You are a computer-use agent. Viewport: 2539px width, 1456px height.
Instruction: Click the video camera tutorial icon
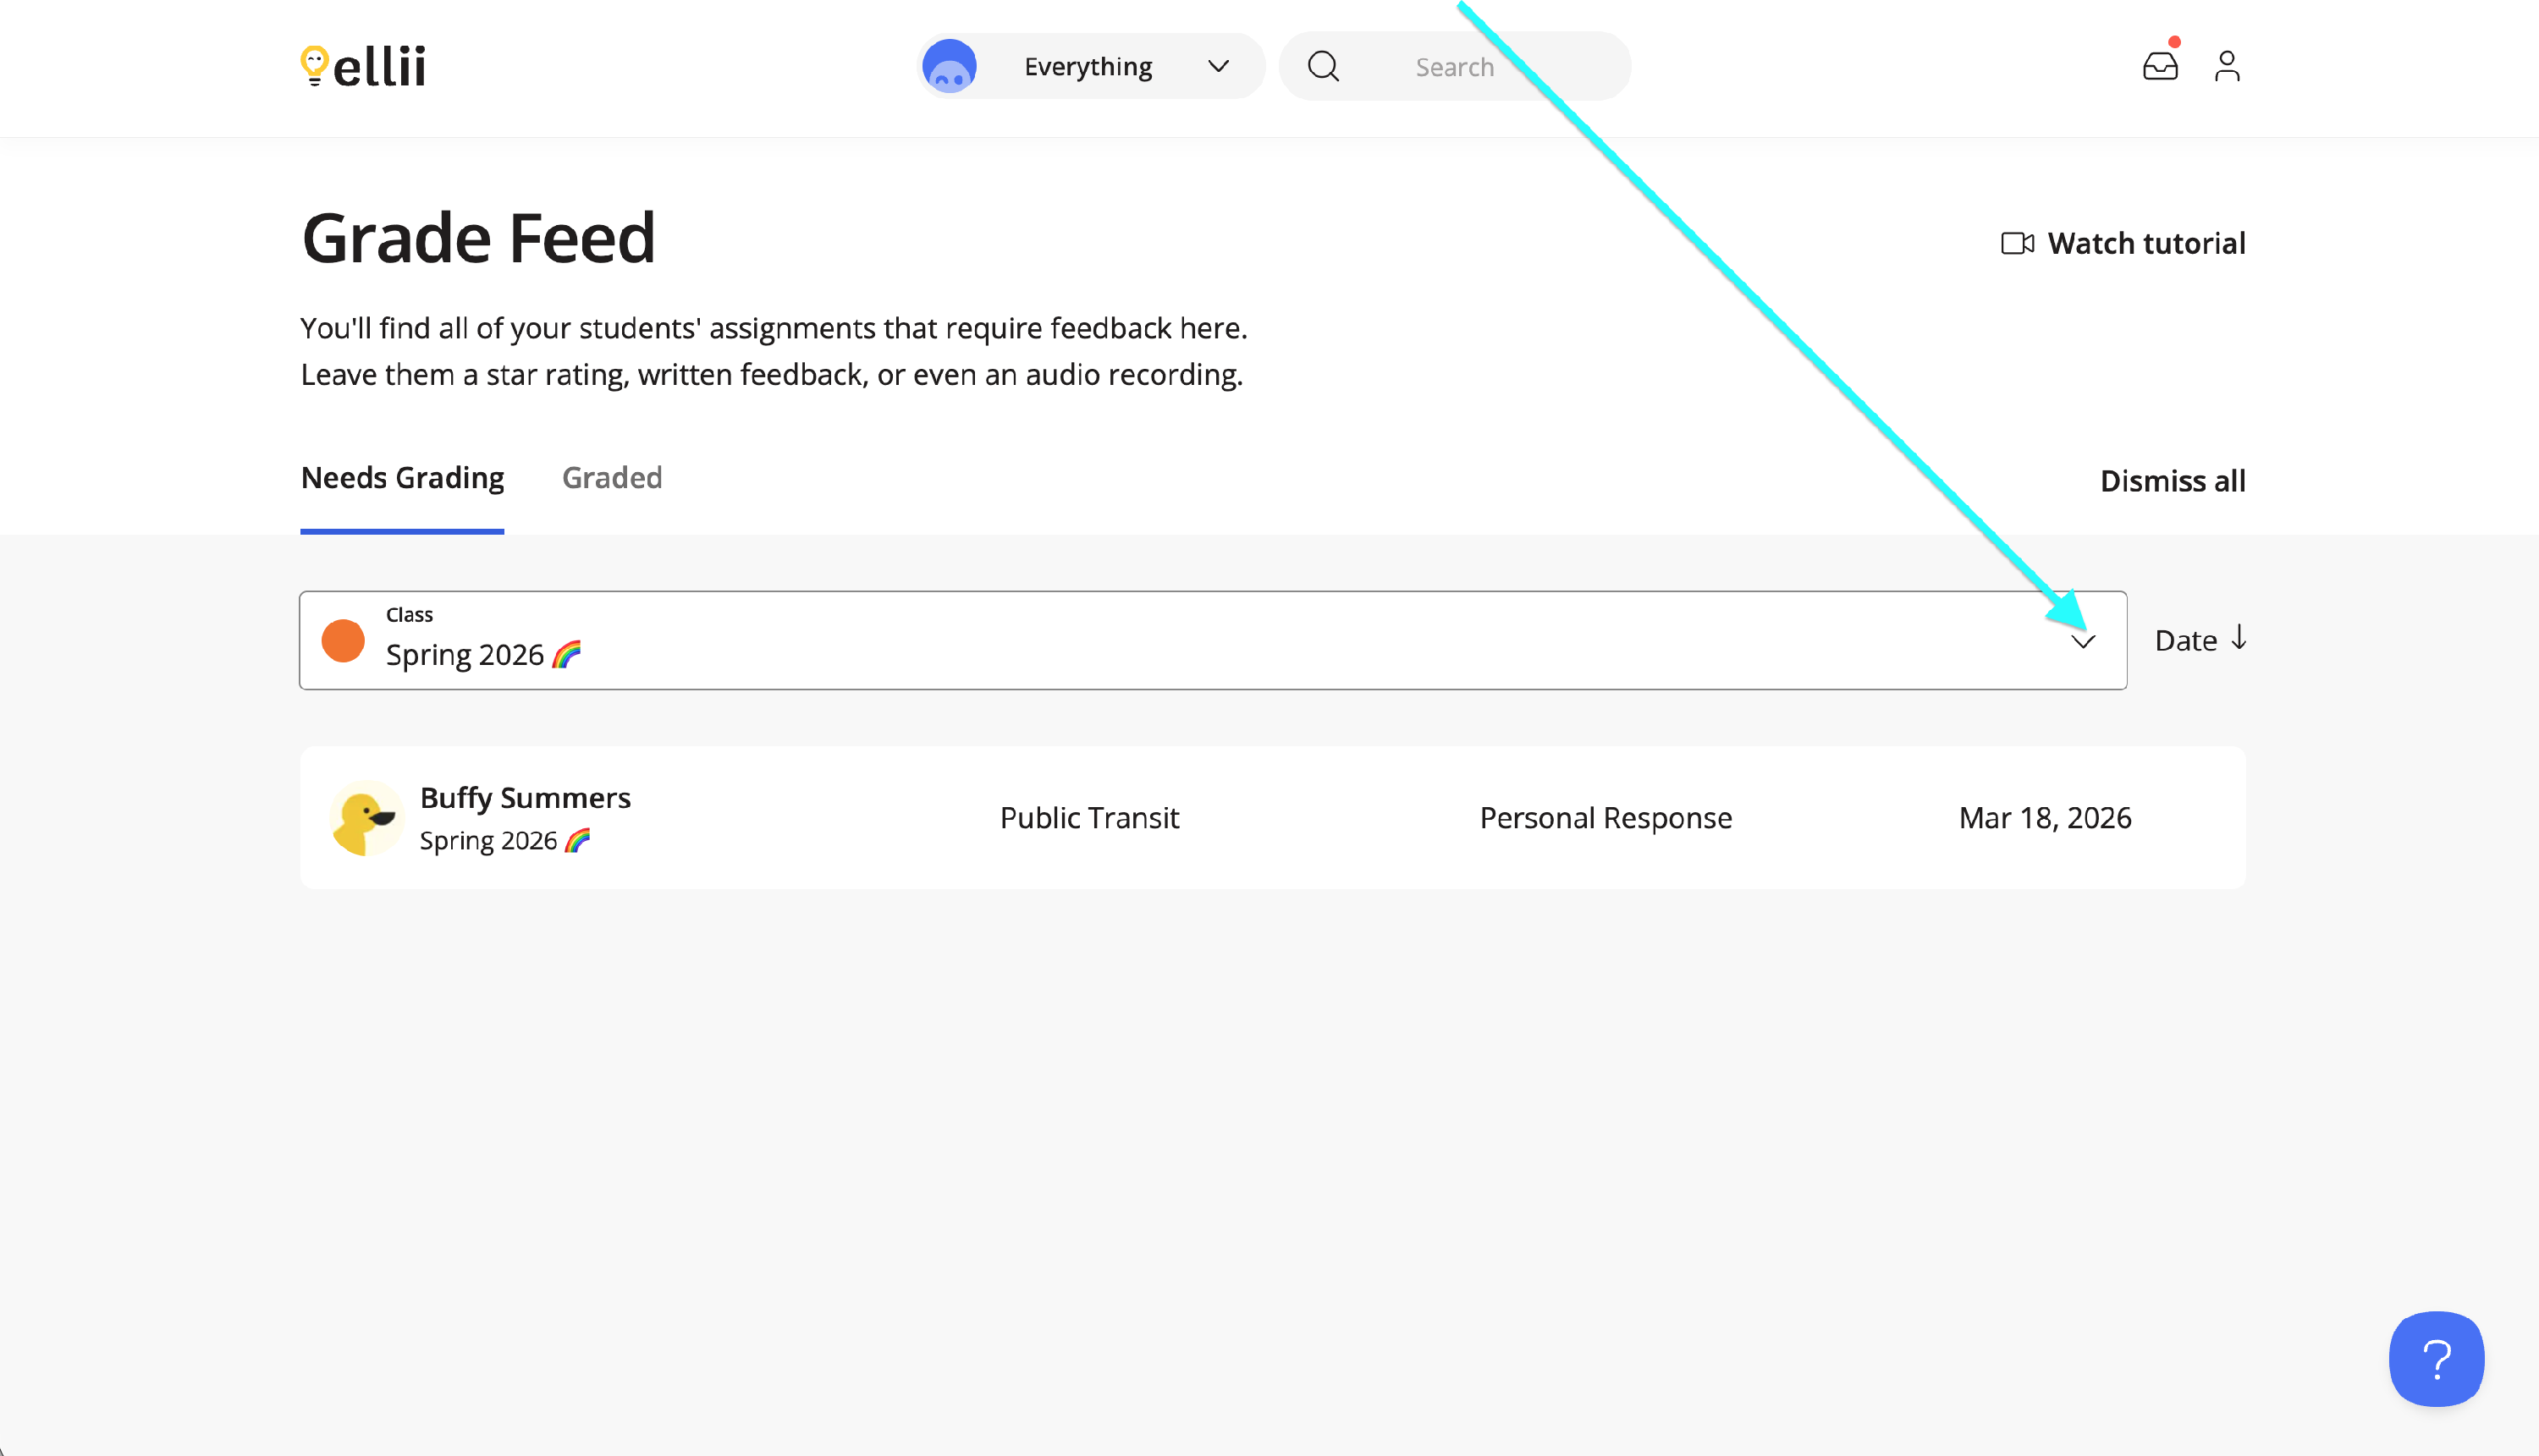(x=2017, y=243)
